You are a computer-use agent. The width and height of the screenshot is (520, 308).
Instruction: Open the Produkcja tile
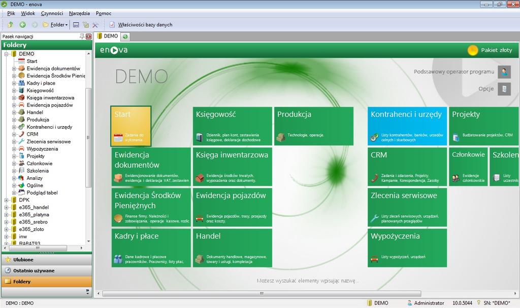pos(314,126)
